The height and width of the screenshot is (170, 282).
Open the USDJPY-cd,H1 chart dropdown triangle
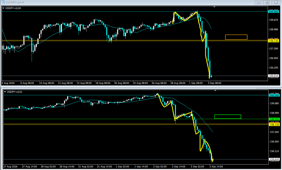click(x=5, y=92)
